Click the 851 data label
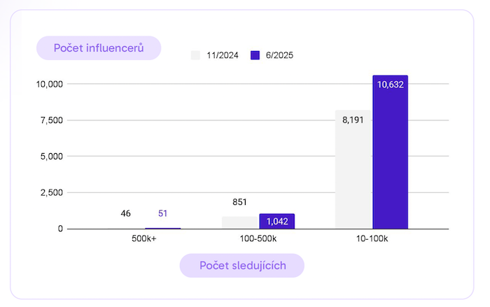Image resolution: width=490 pixels, height=307 pixels. tap(240, 202)
